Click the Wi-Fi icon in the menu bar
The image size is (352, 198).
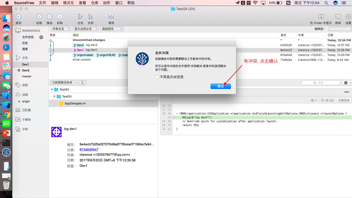click(x=255, y=3)
